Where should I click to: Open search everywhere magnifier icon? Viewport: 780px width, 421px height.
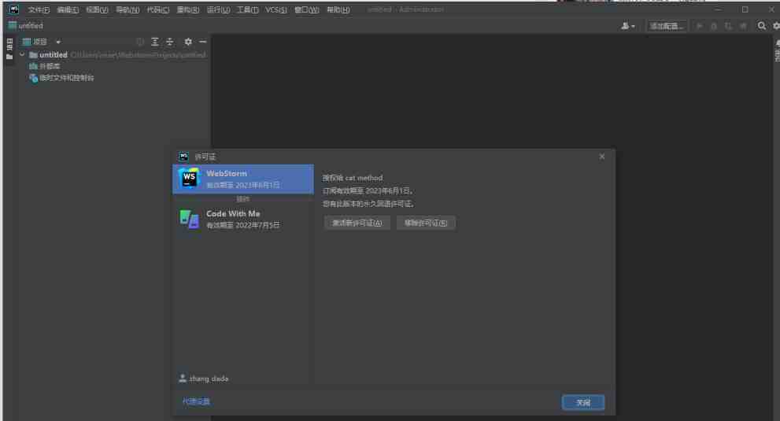(762, 26)
